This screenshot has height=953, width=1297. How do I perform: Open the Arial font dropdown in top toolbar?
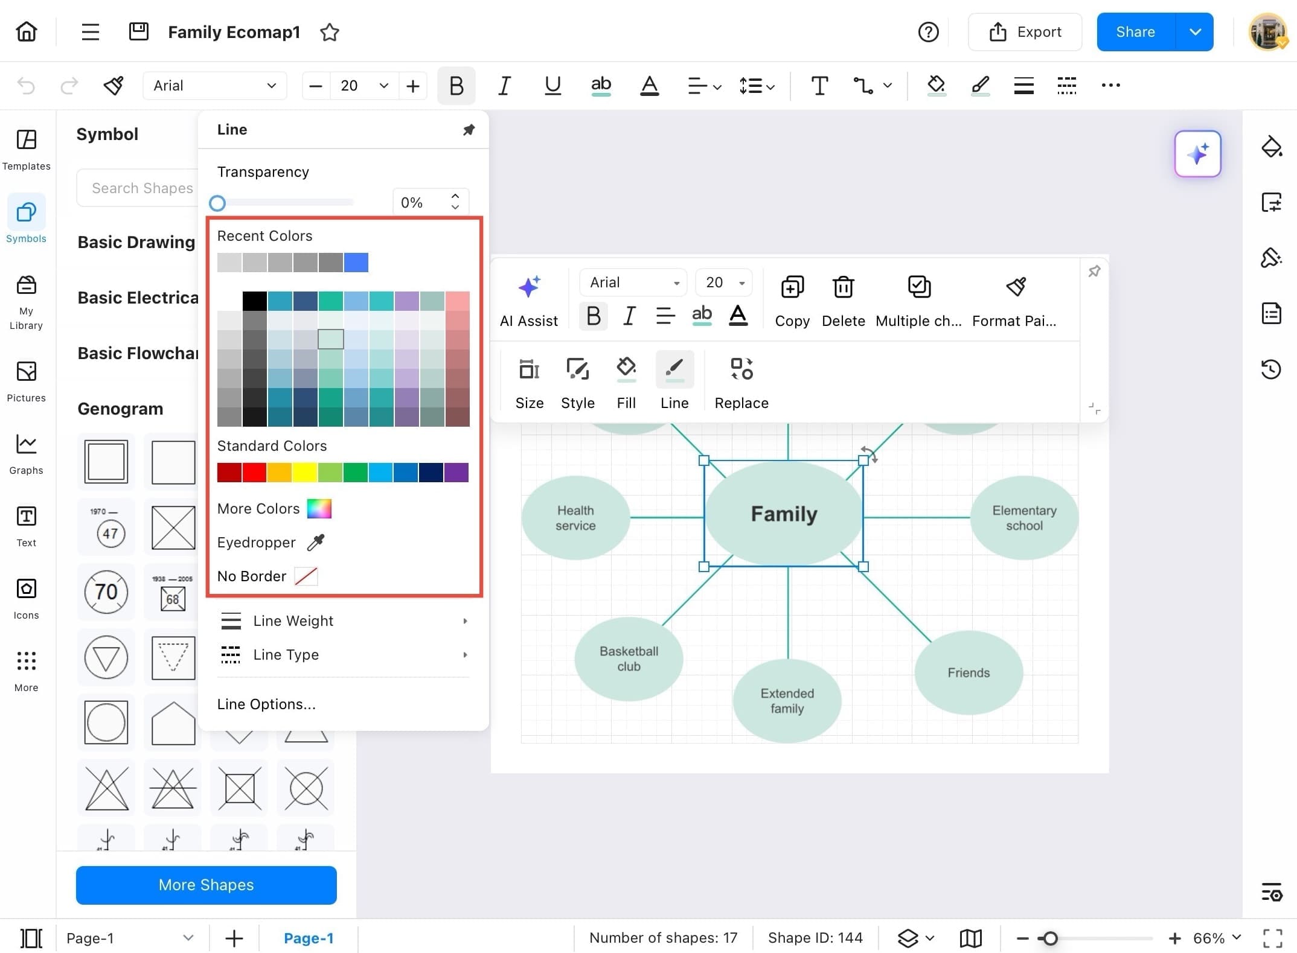(214, 86)
